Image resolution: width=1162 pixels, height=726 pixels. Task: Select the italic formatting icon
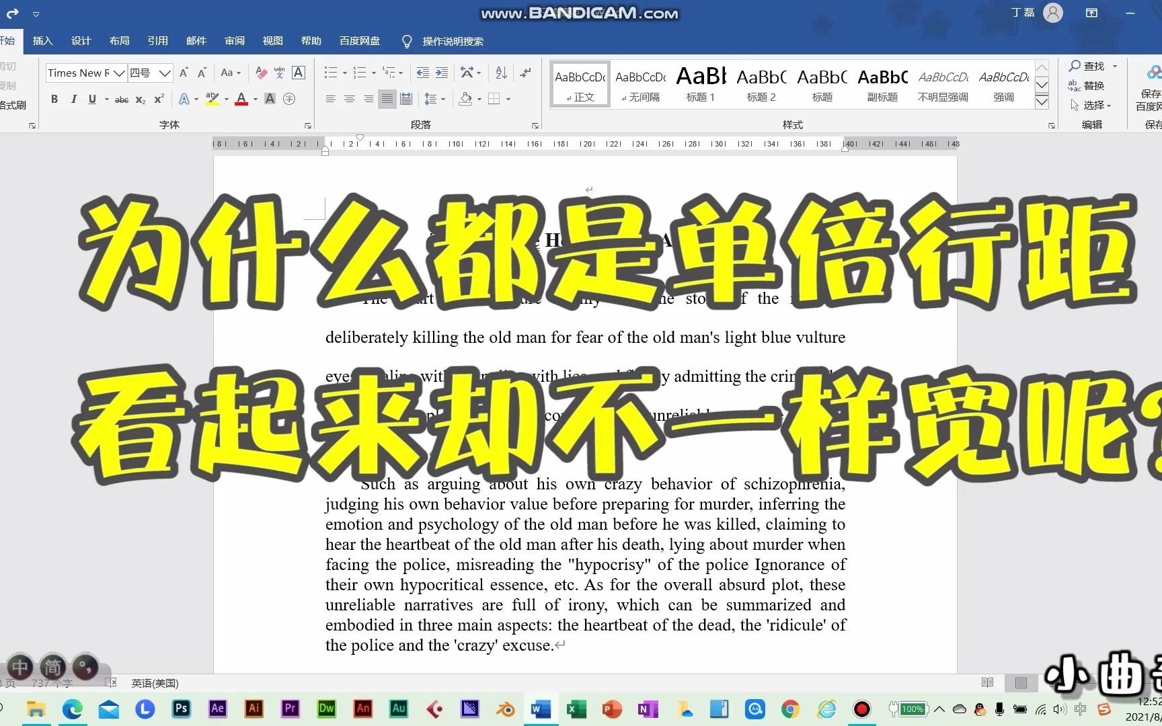coord(73,99)
